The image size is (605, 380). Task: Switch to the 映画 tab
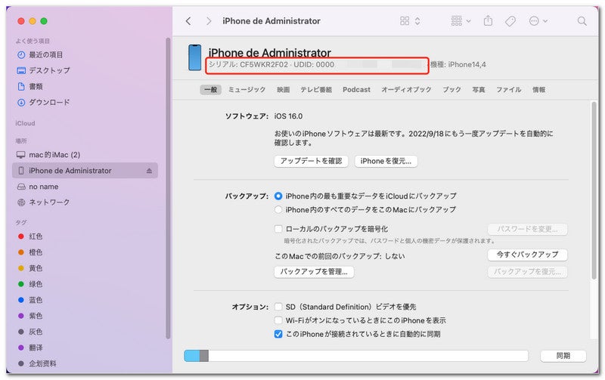283,89
